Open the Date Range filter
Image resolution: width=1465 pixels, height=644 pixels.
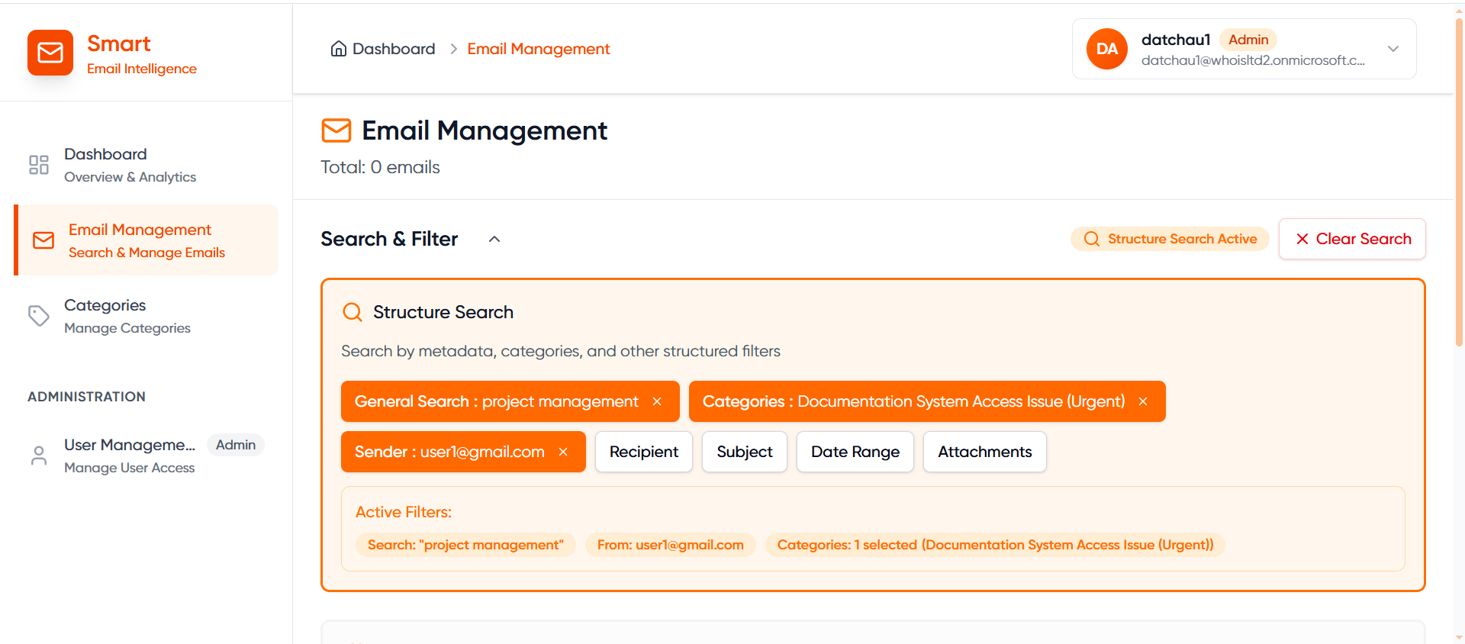click(855, 452)
